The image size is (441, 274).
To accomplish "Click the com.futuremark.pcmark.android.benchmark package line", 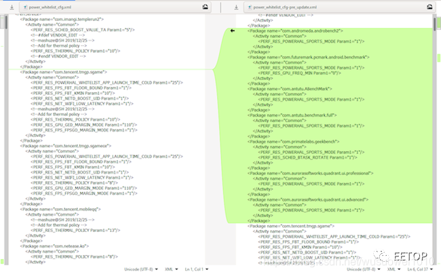I will pos(308,57).
